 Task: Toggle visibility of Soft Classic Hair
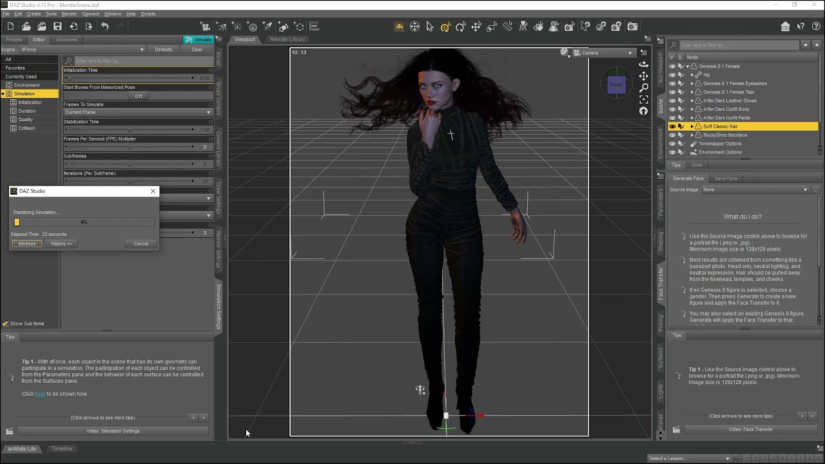(x=672, y=126)
